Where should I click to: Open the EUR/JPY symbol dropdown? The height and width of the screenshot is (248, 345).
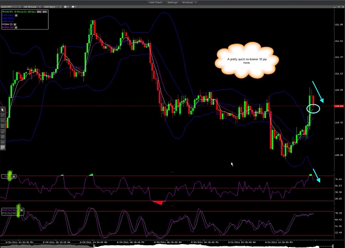11,7
